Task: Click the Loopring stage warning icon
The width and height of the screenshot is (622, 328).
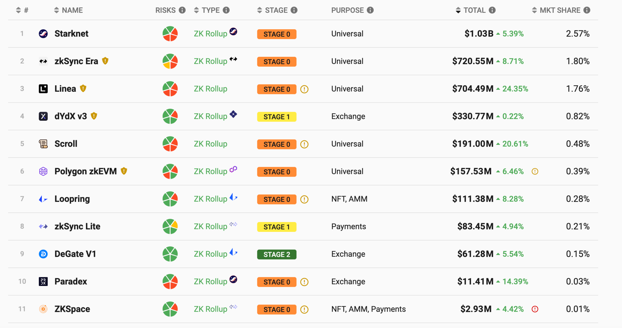Action: pyautogui.click(x=304, y=199)
